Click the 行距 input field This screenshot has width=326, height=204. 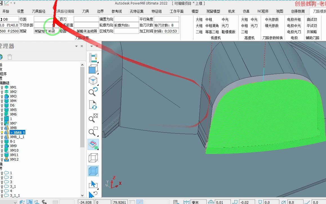(x=46, y=19)
